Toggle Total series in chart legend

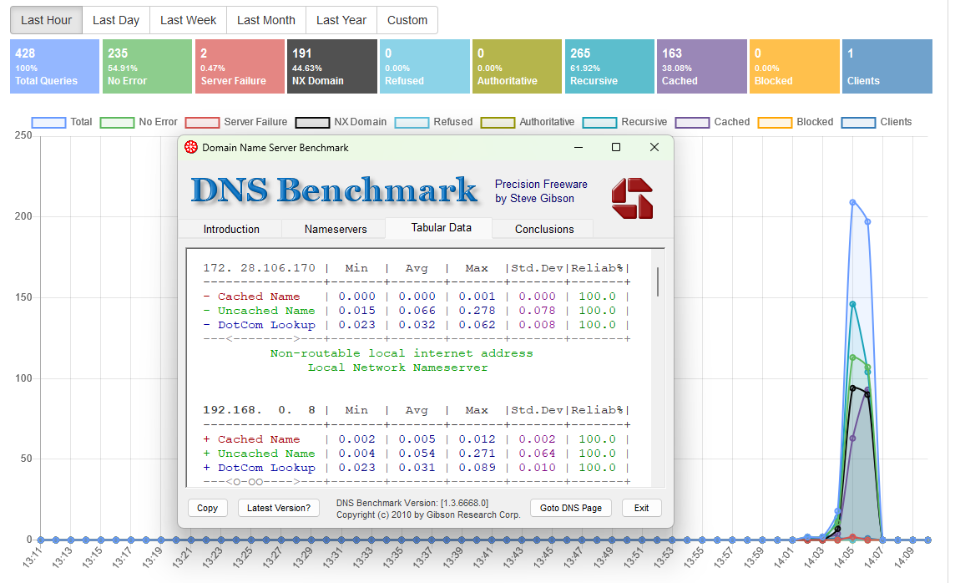click(x=62, y=122)
